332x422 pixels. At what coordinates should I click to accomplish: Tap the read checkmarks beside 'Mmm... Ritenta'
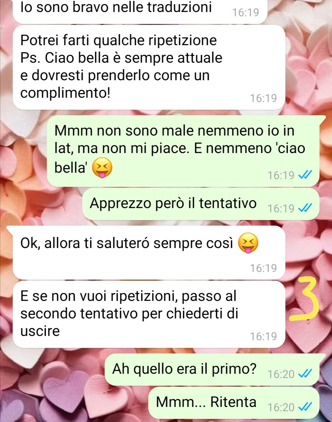[x=305, y=407]
